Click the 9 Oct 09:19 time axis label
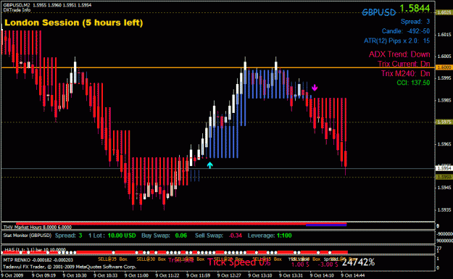 coord(43,275)
